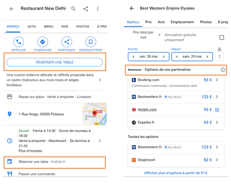Select the APERÇU restaurant tab
The image size is (231, 185).
13,26
